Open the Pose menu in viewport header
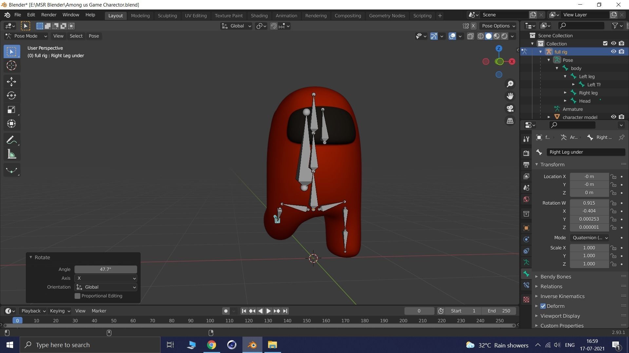629x353 pixels. pyautogui.click(x=94, y=36)
